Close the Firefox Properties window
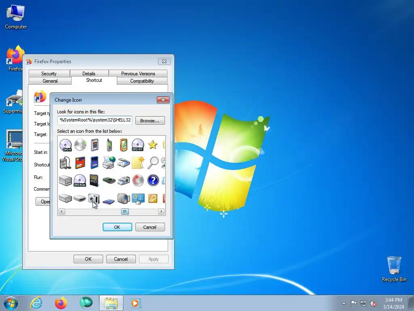414x311 pixels. click(x=164, y=62)
